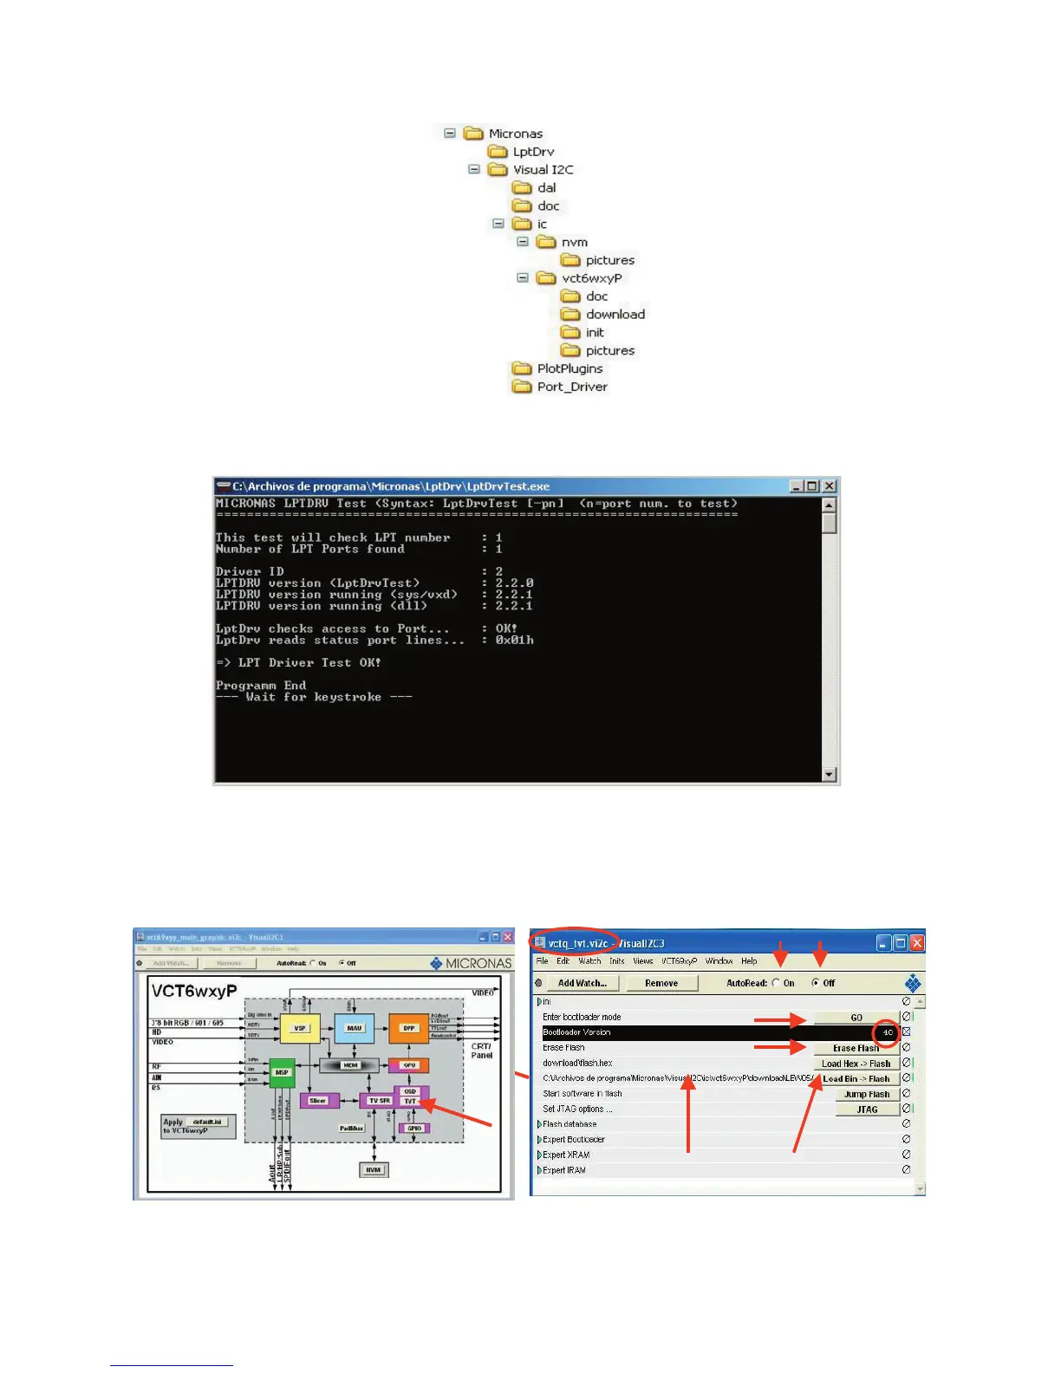Image resolution: width=1061 pixels, height=1373 pixels.
Task: Open the pictures folder under vct6wxyP
Action: coord(597,351)
